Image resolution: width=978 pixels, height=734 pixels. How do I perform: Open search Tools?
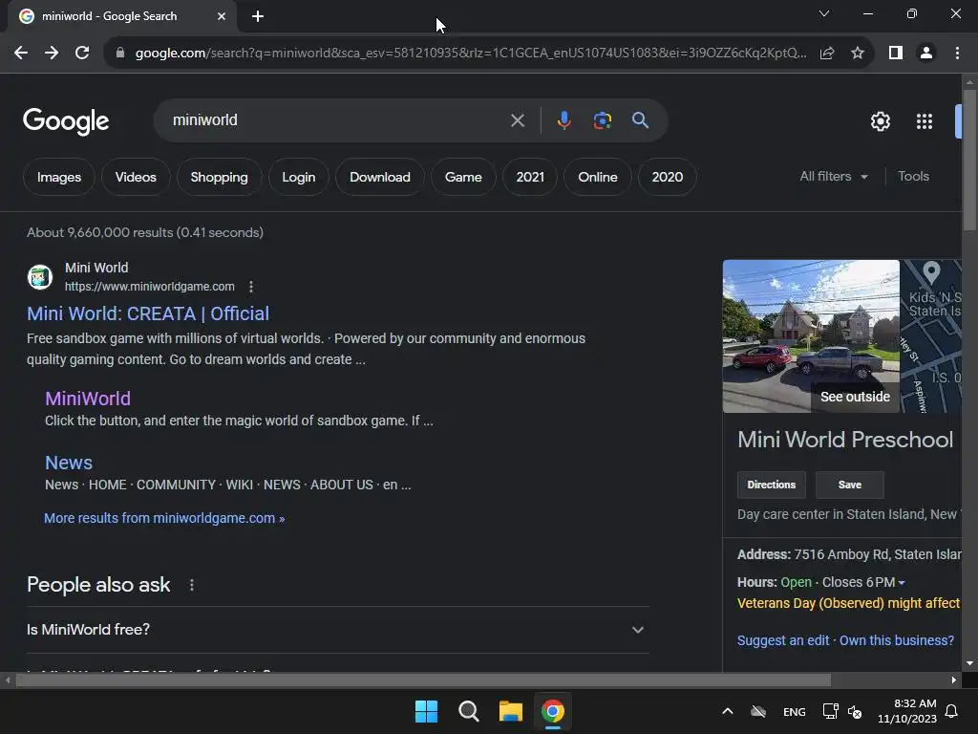[913, 177]
